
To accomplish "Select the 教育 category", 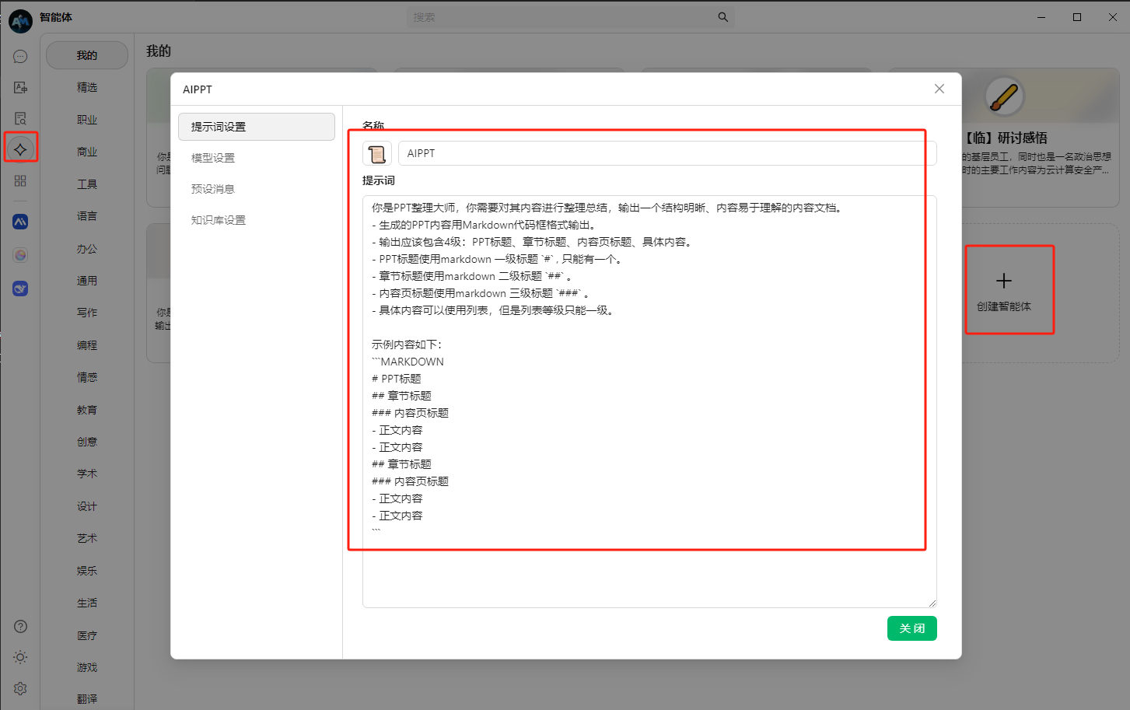I will coord(87,410).
